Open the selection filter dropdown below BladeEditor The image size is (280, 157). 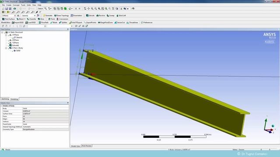click(45, 26)
